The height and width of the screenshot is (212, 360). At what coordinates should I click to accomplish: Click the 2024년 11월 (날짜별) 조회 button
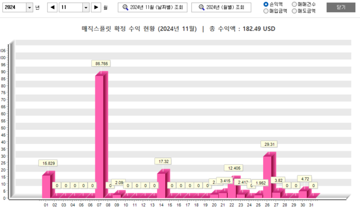click(x=153, y=7)
